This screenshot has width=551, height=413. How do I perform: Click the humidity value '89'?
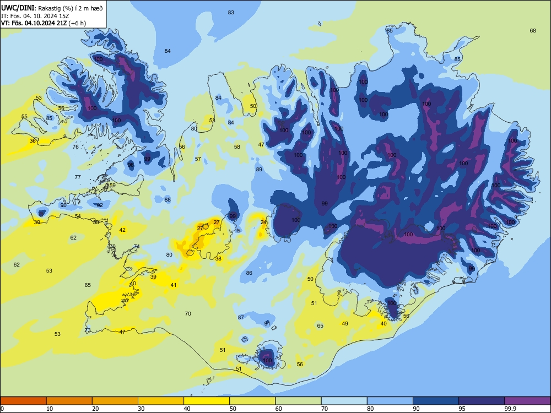(x=259, y=169)
